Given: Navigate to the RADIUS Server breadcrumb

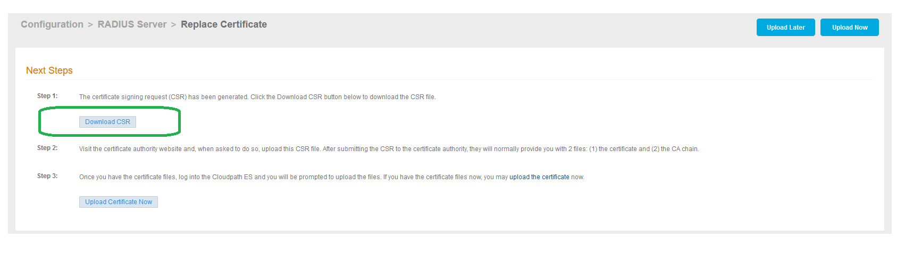Looking at the screenshot, I should [132, 24].
